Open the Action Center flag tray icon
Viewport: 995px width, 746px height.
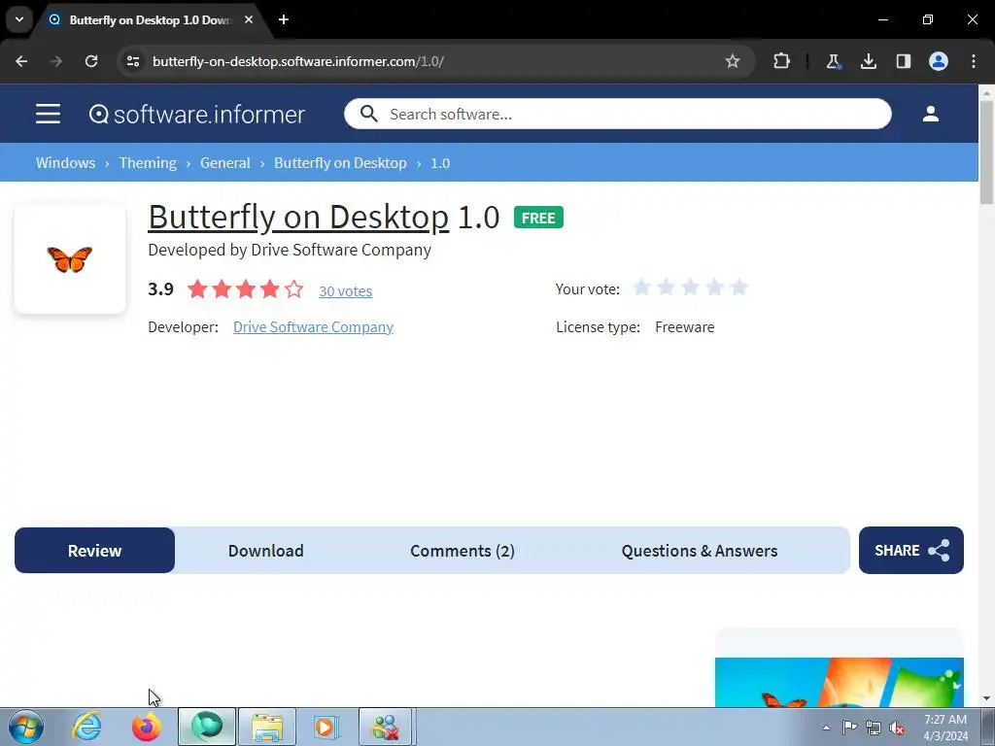tap(849, 727)
